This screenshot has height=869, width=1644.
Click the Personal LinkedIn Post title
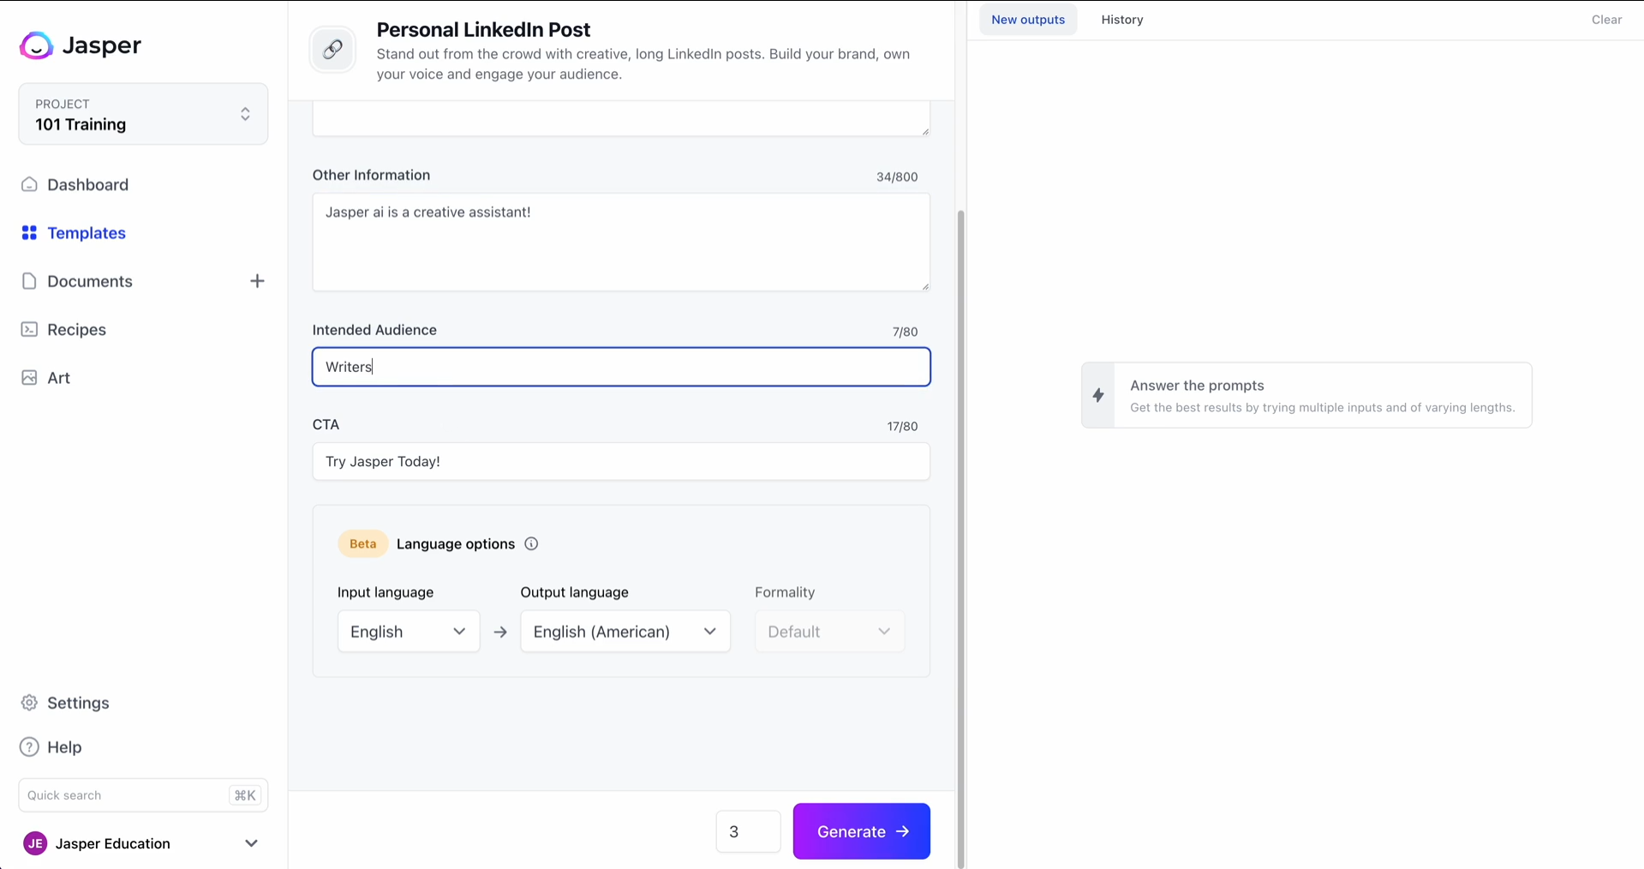[x=483, y=30]
